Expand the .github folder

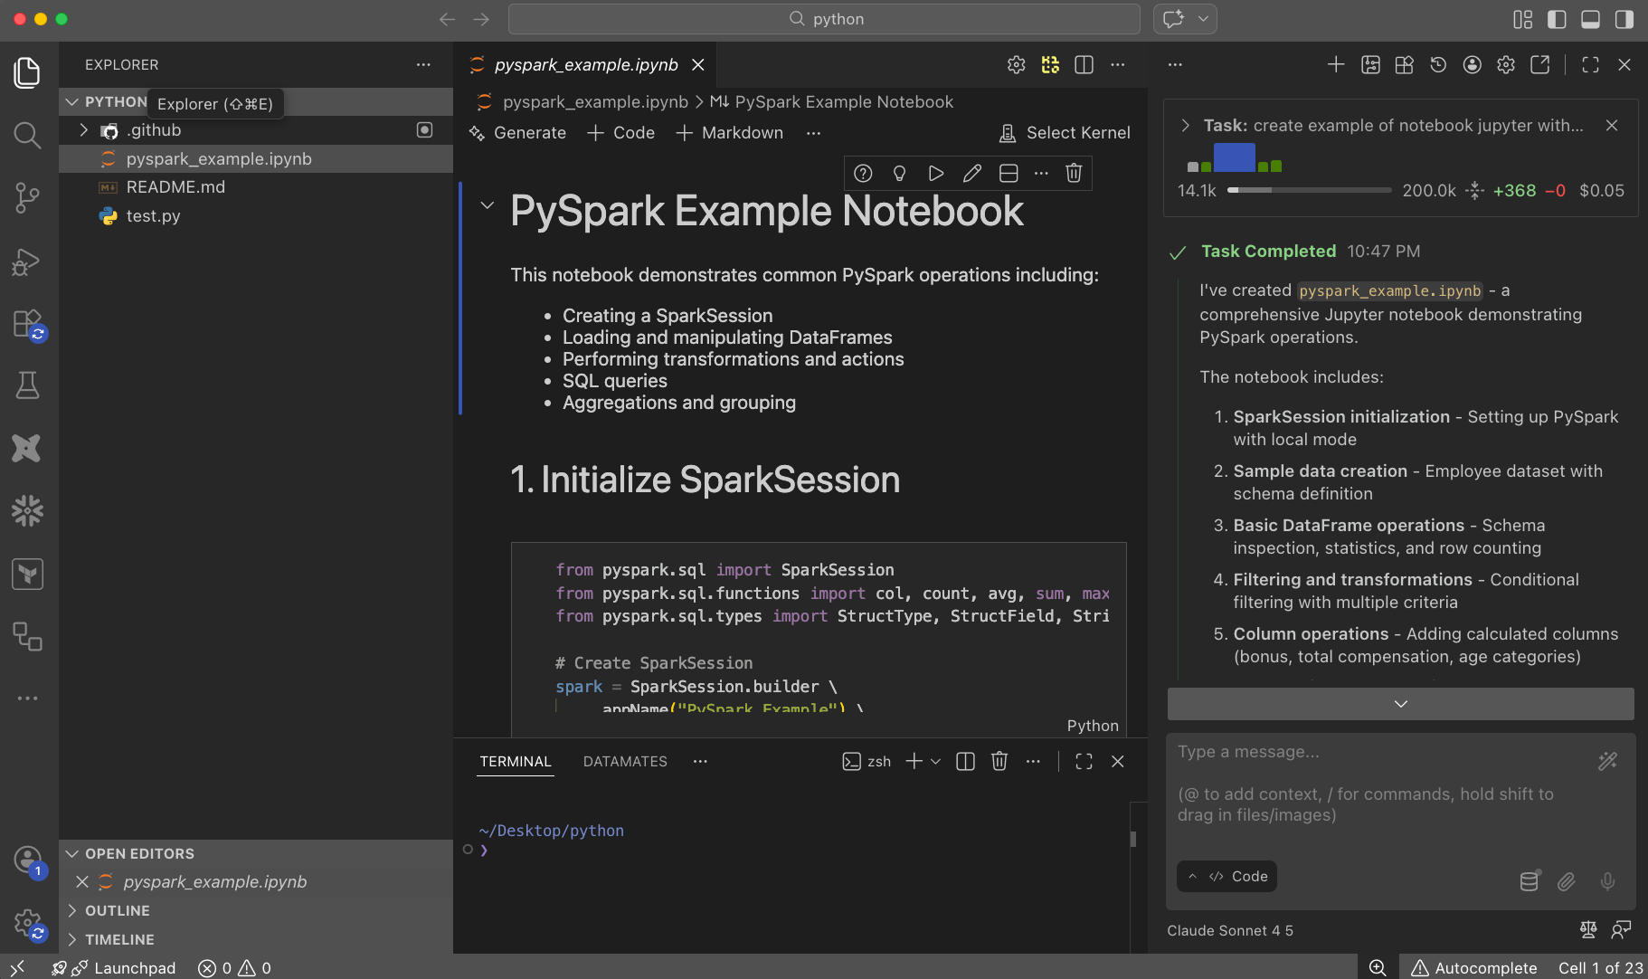(x=83, y=129)
